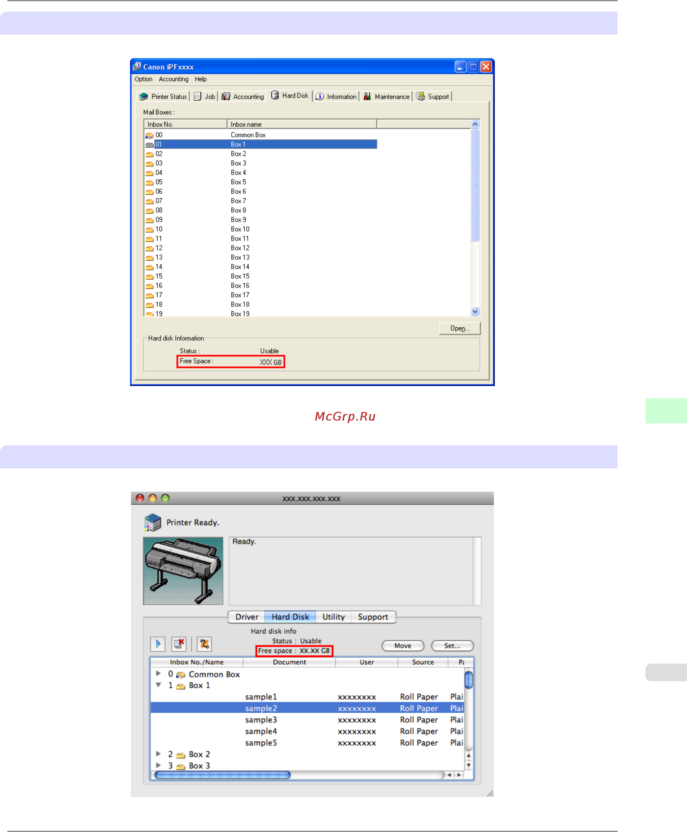Image resolution: width=687 pixels, height=832 pixels.
Task: Select the sample1 document row
Action: 307,697
